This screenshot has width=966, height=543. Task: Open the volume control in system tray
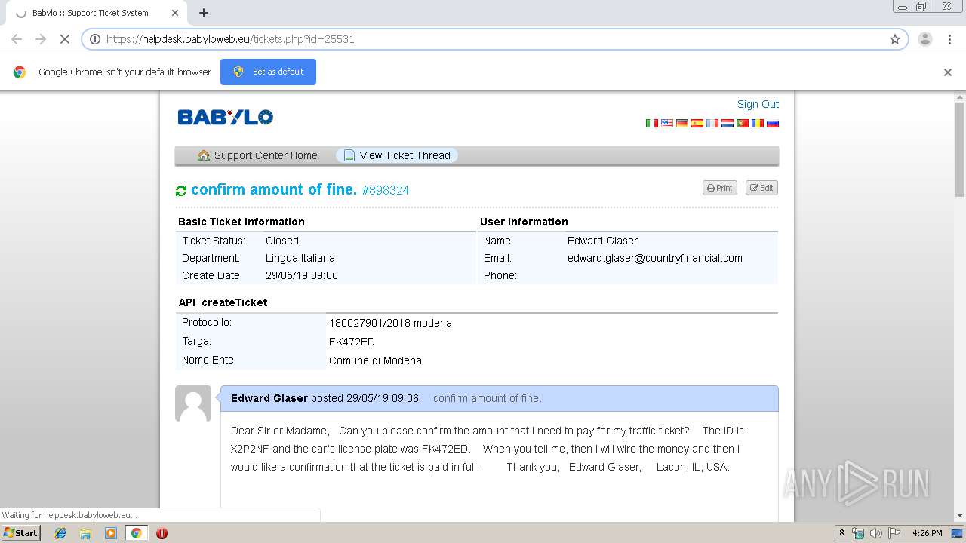(x=876, y=533)
